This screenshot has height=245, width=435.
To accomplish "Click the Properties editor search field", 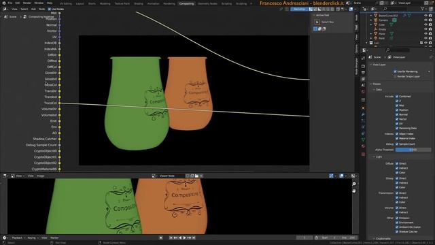I will pos(397,50).
